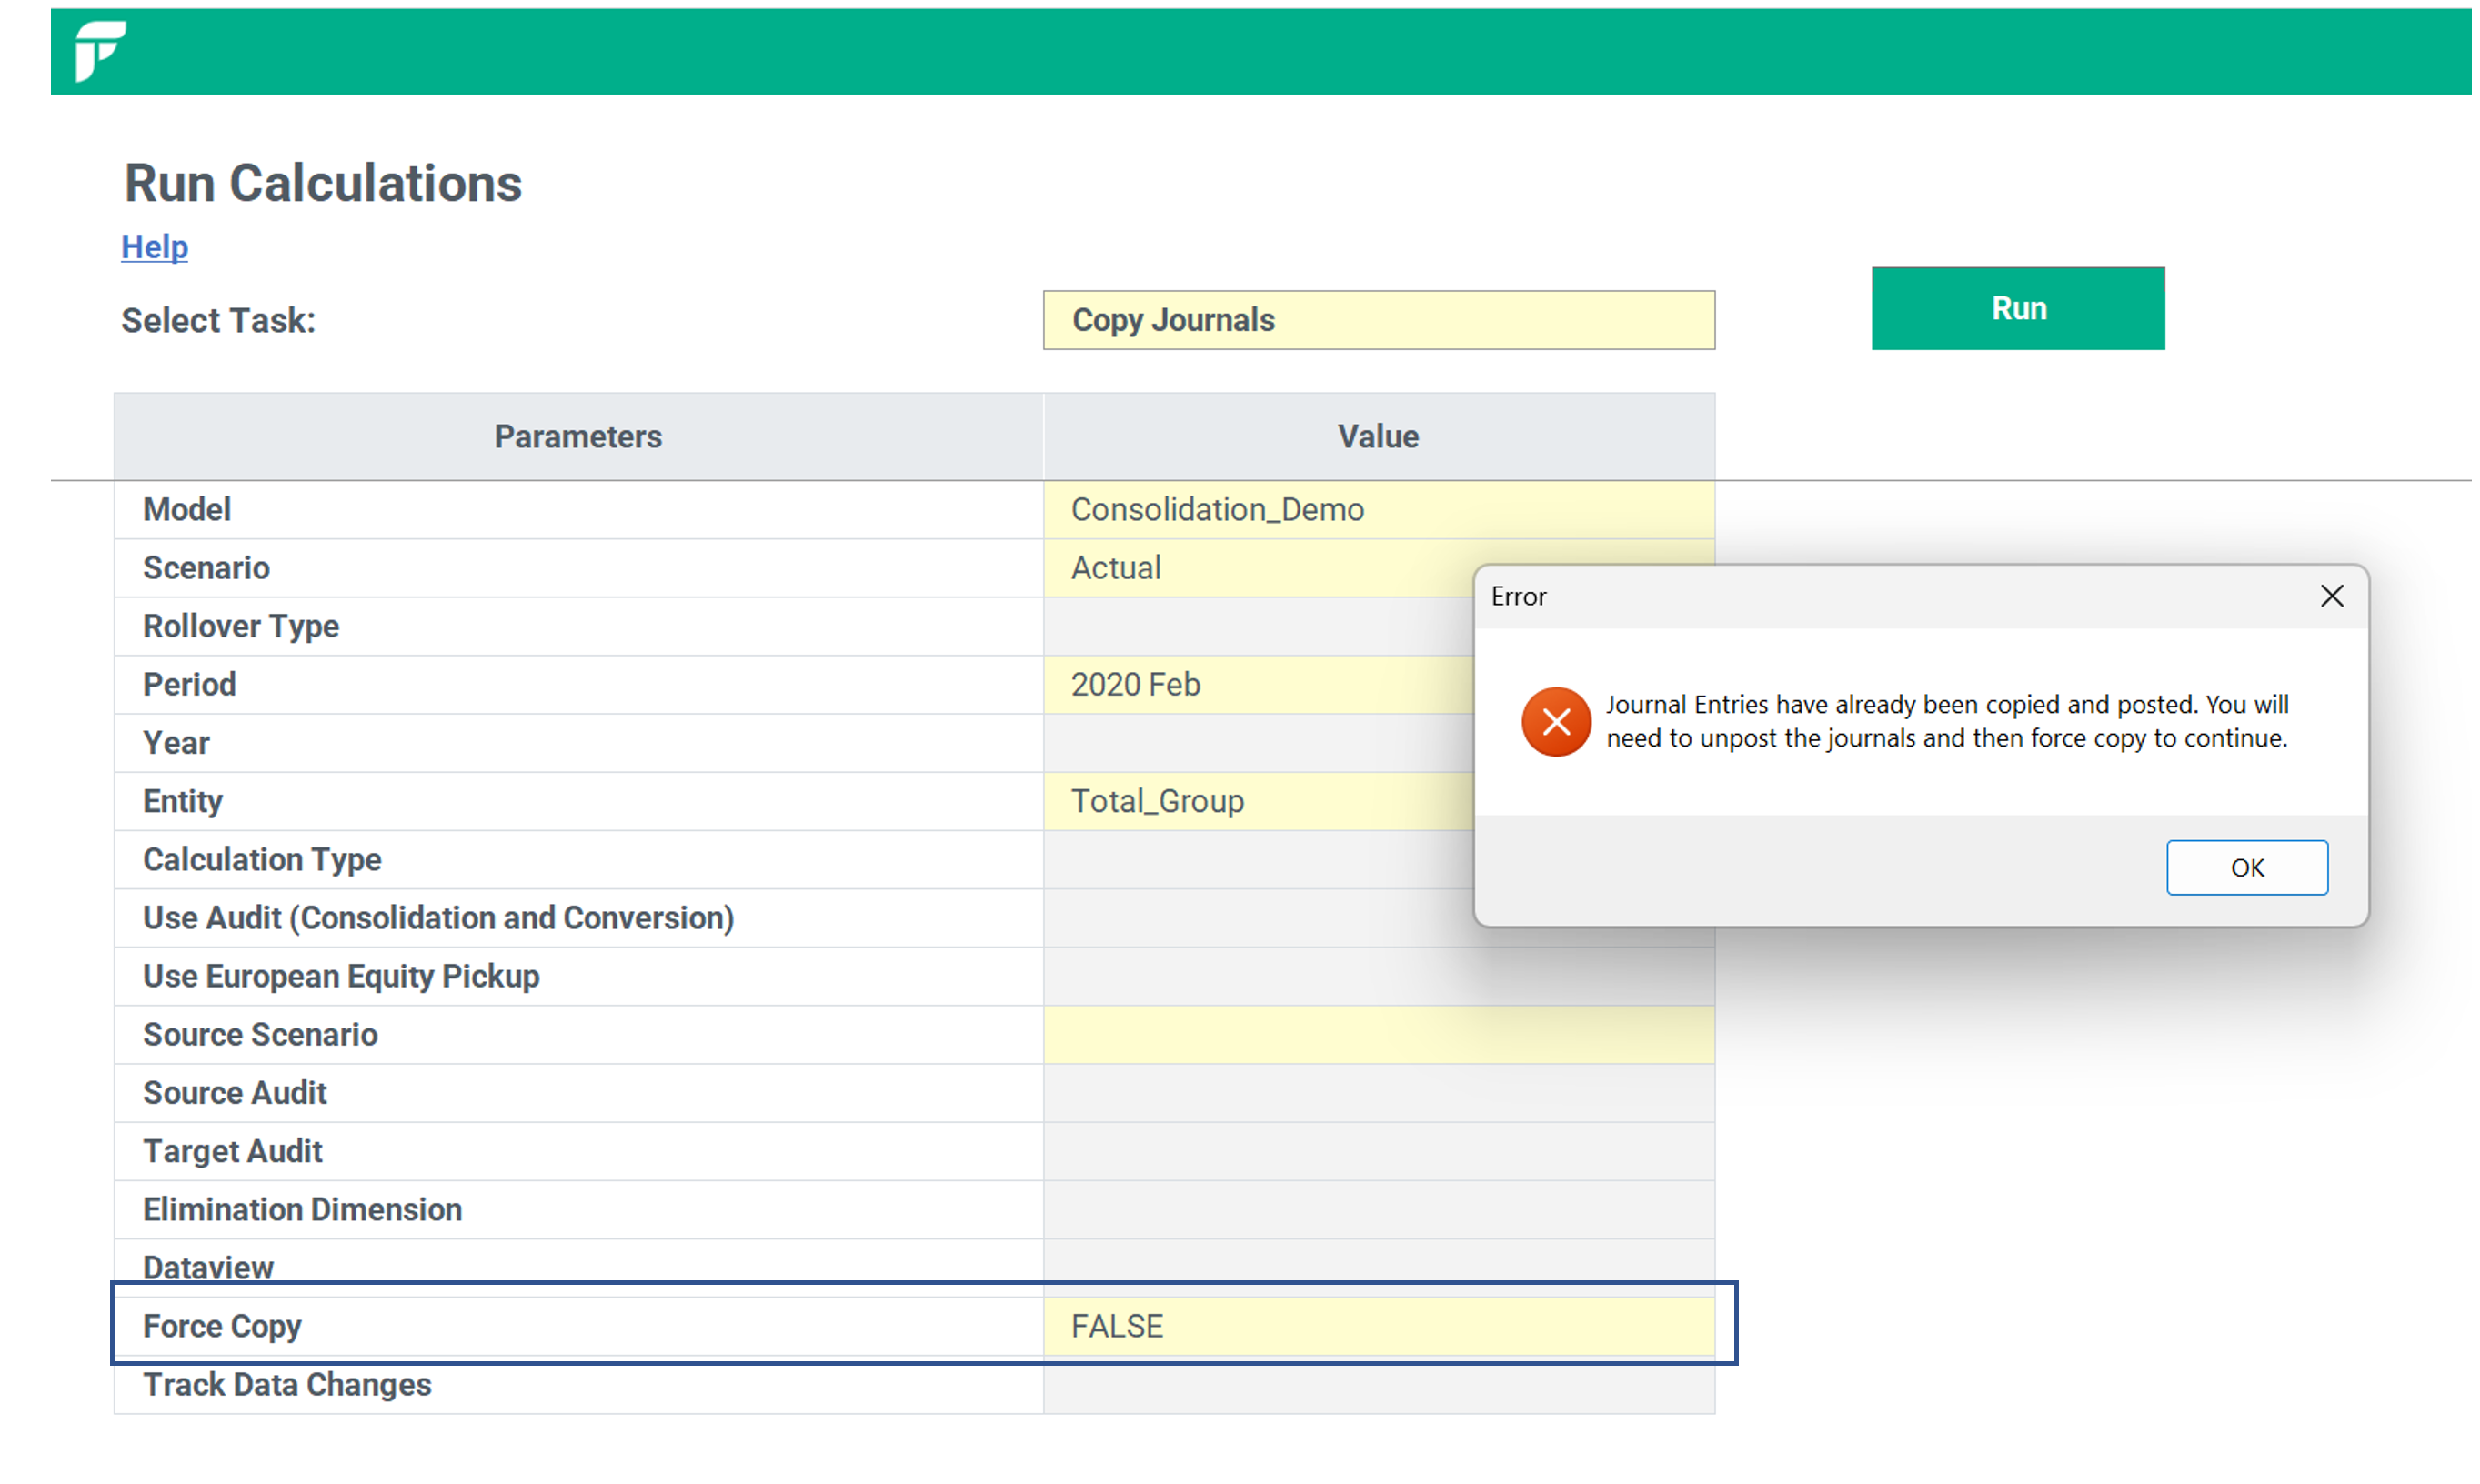This screenshot has height=1484, width=2480.
Task: Click the Source Scenario parameter label
Action: (260, 1035)
